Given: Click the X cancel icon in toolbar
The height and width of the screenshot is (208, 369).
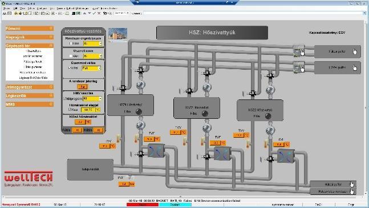Looking at the screenshot, I should [x=99, y=14].
